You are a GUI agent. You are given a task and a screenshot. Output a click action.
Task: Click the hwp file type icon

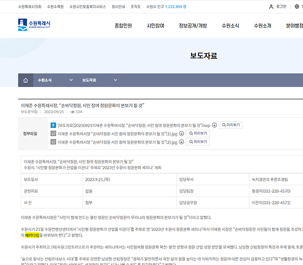(x=54, y=125)
